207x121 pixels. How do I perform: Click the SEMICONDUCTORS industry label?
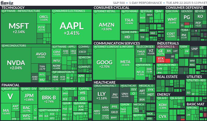pos(14,46)
